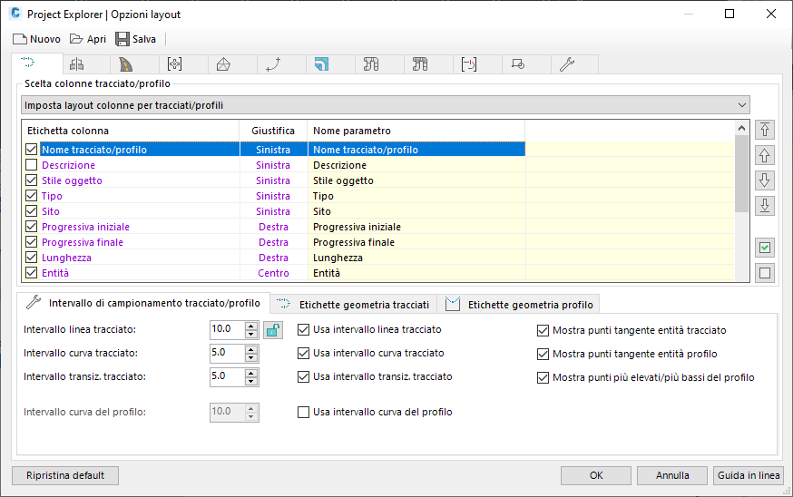
Task: Decrease Intervallo transiz. tracciato with the down arrow
Action: click(250, 381)
